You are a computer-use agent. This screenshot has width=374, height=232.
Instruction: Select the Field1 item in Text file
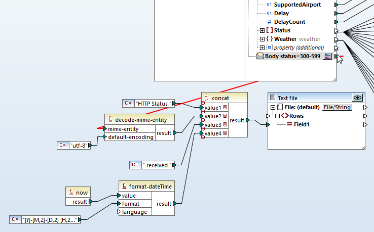[x=303, y=124]
